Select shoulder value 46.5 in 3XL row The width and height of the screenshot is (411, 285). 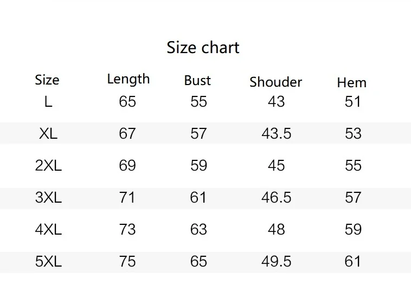276,197
